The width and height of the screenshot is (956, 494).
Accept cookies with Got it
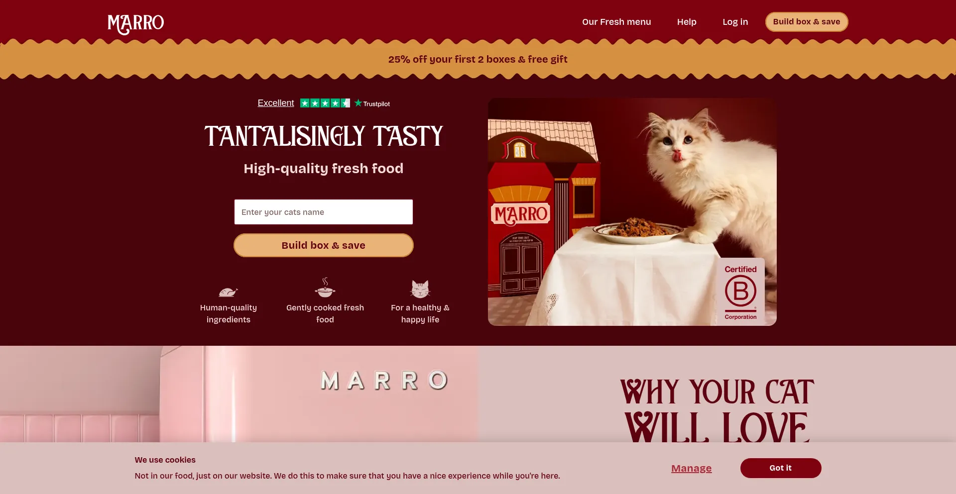780,468
